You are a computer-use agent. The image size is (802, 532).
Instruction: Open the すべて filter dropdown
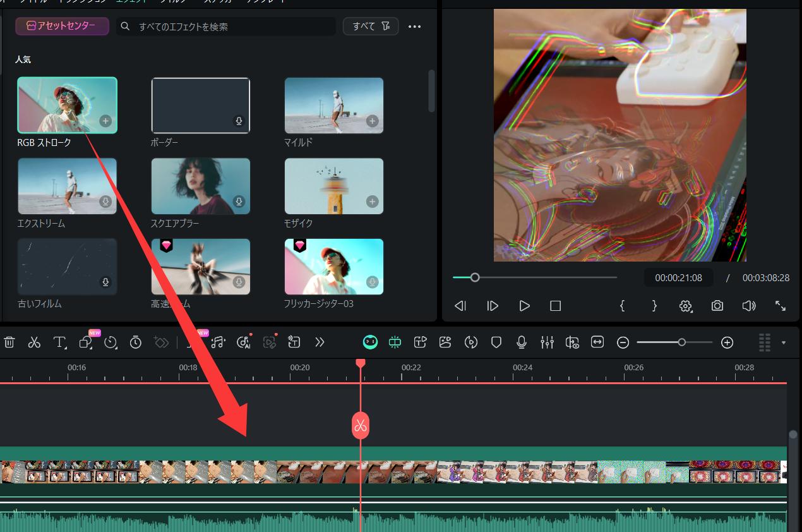click(371, 27)
